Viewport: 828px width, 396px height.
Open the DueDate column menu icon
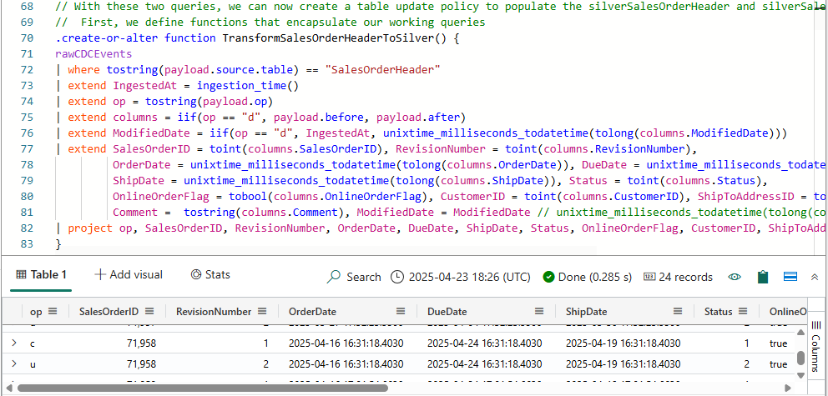538,312
